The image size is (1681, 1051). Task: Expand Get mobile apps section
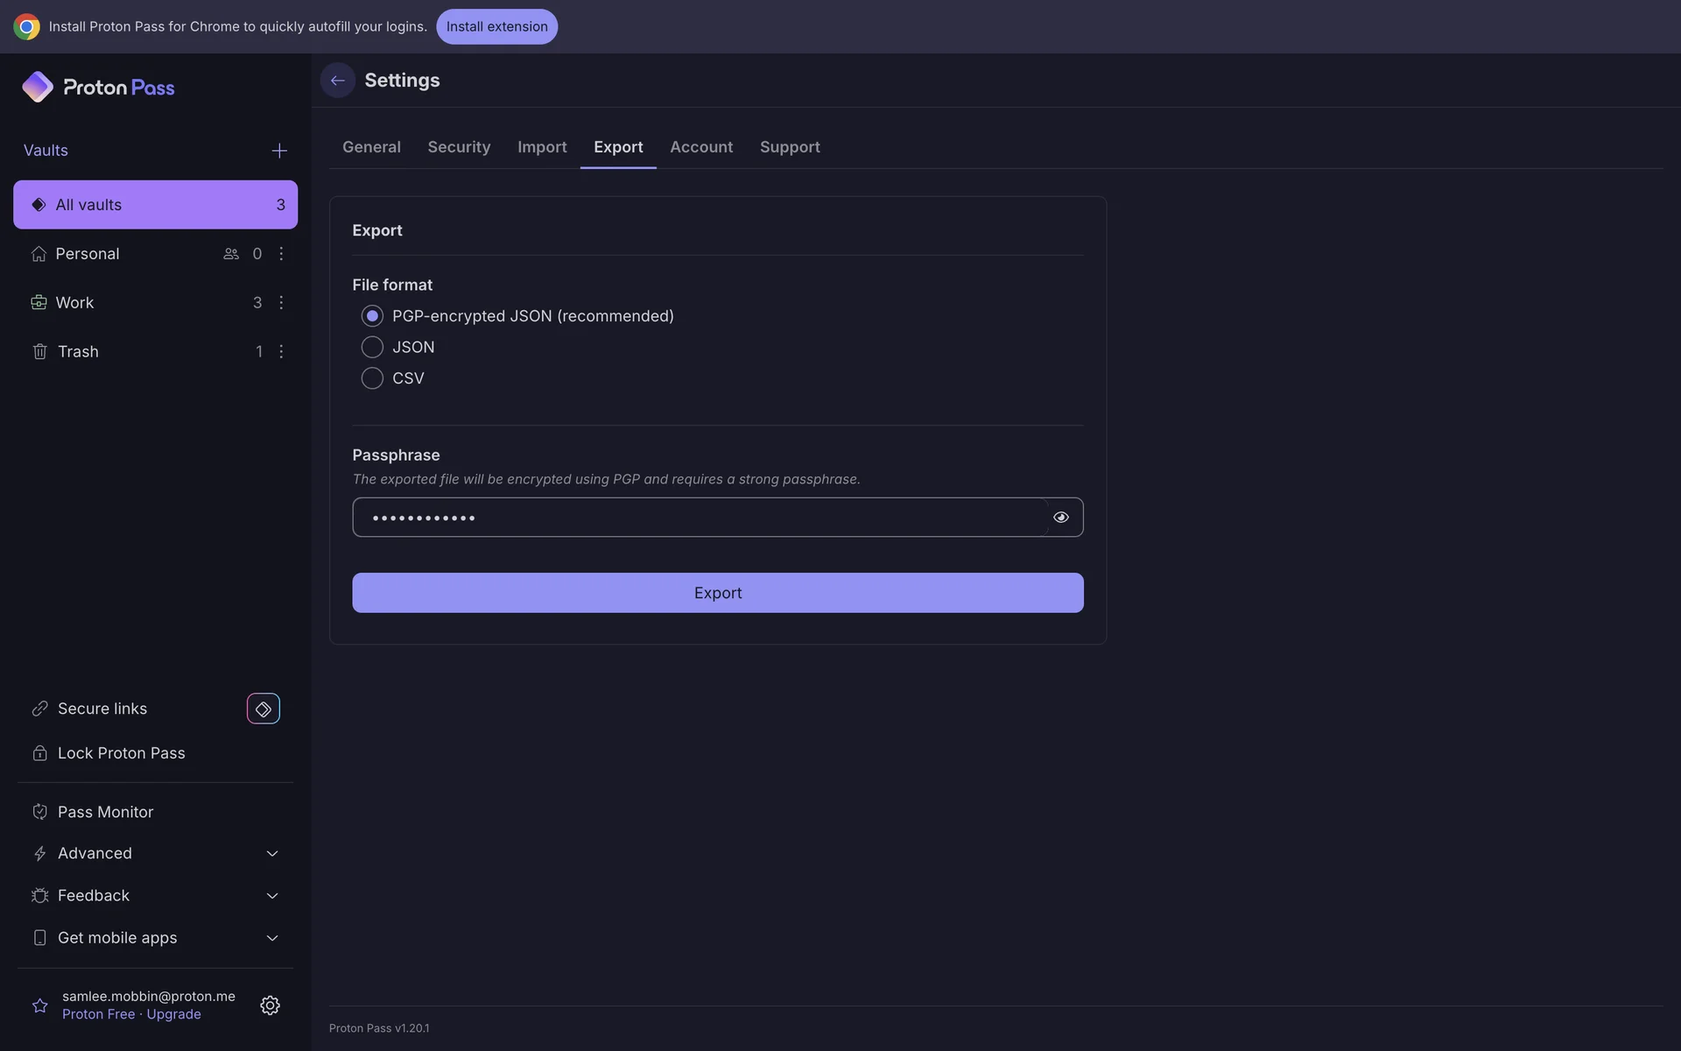click(271, 938)
